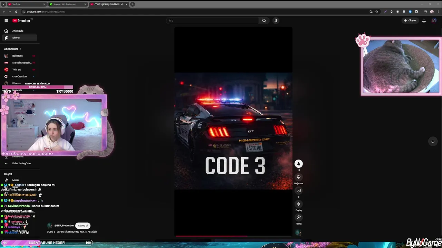Click the search magnifier button
The image size is (442, 248).
264,21
